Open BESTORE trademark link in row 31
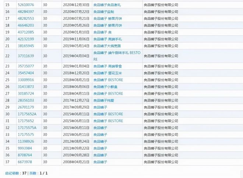Viewport: 243px width, 178px height. [x=108, y=121]
